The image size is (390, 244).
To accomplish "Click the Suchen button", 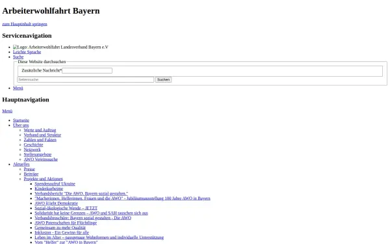I will 163,79.
